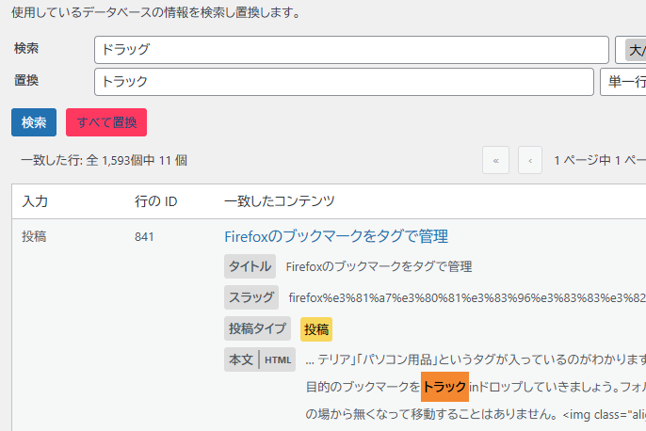Open the 単一行 replace mode dropdown
The width and height of the screenshot is (646, 431).
pos(622,82)
